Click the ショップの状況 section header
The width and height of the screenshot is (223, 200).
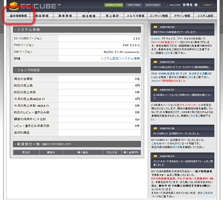pos(77,70)
